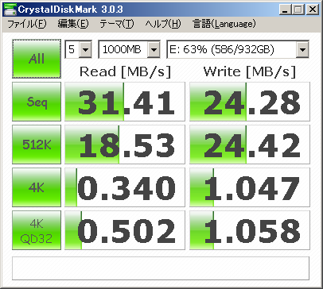Start the 4K benchmark test
Image resolution: width=323 pixels, height=289 pixels.
(37, 187)
